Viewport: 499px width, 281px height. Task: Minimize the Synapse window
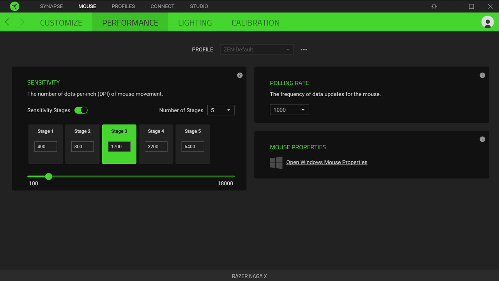(x=453, y=7)
